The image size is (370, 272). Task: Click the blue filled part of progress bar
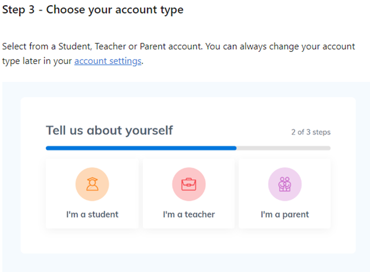pyautogui.click(x=141, y=148)
